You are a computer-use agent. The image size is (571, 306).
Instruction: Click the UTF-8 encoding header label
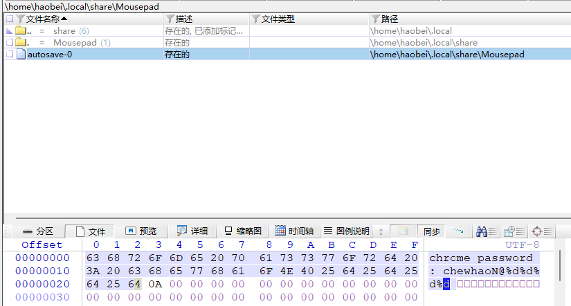click(522, 245)
